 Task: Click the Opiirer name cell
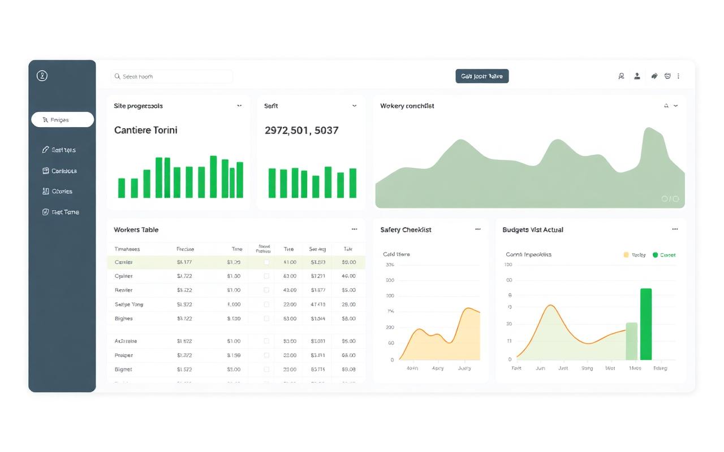pos(123,276)
